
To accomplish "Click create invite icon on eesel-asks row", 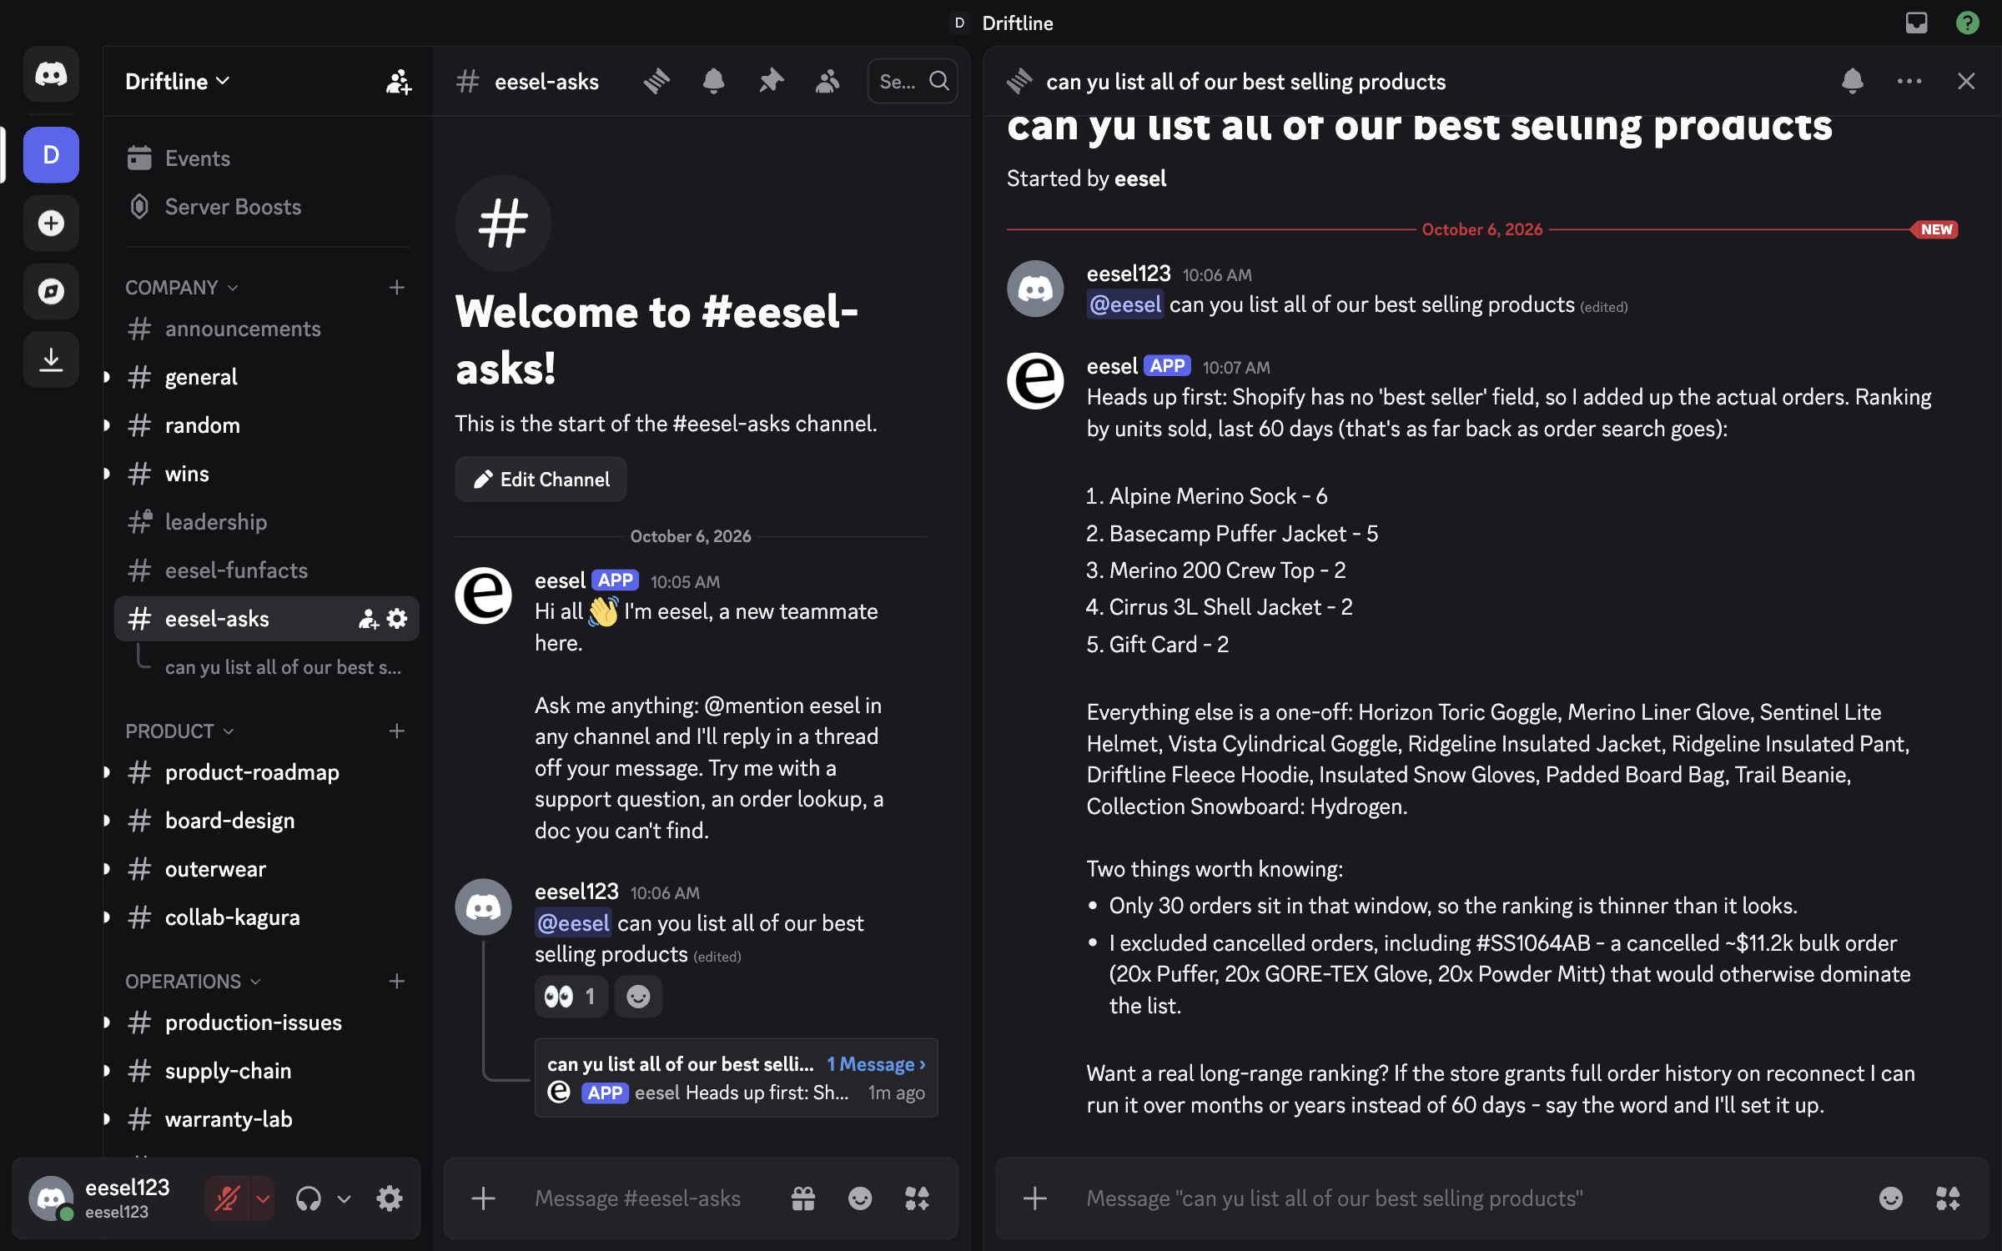I will pyautogui.click(x=369, y=620).
